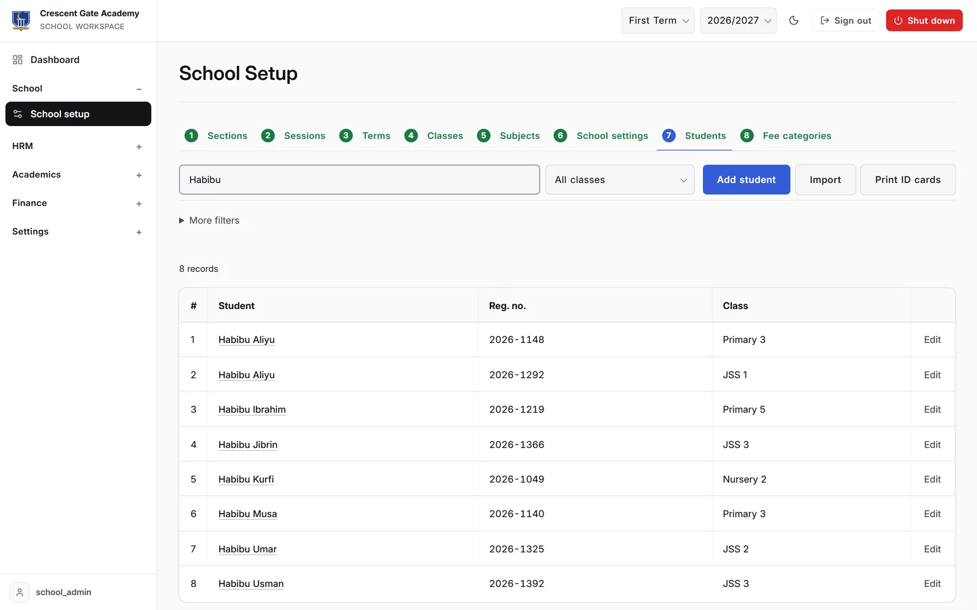Open student Habibu Umar
This screenshot has height=610, width=977.
(x=248, y=549)
